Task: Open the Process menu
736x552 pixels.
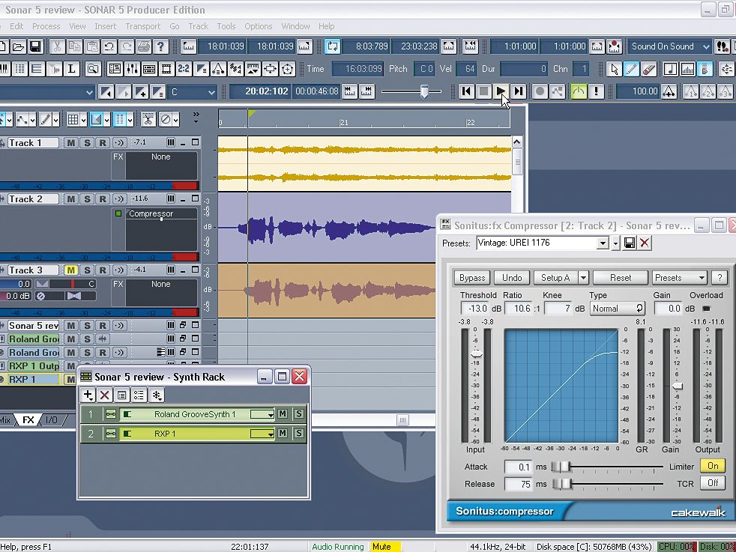Action: tap(46, 26)
